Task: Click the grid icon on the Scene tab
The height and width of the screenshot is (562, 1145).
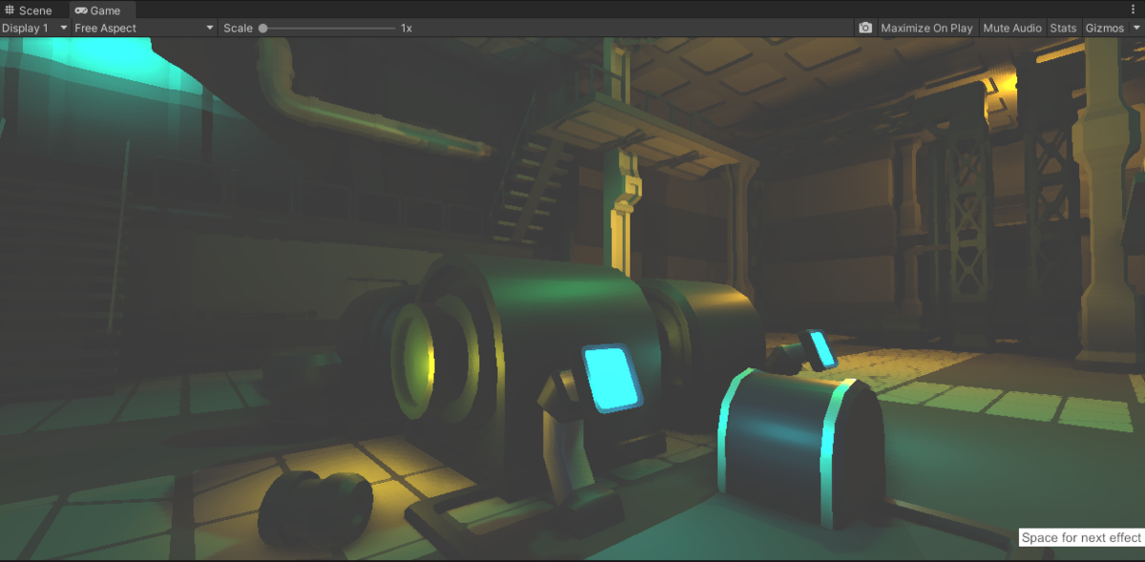Action: [x=10, y=10]
